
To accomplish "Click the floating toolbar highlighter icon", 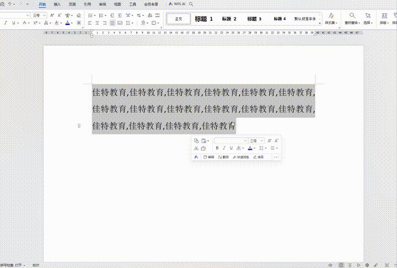I will [x=239, y=148].
